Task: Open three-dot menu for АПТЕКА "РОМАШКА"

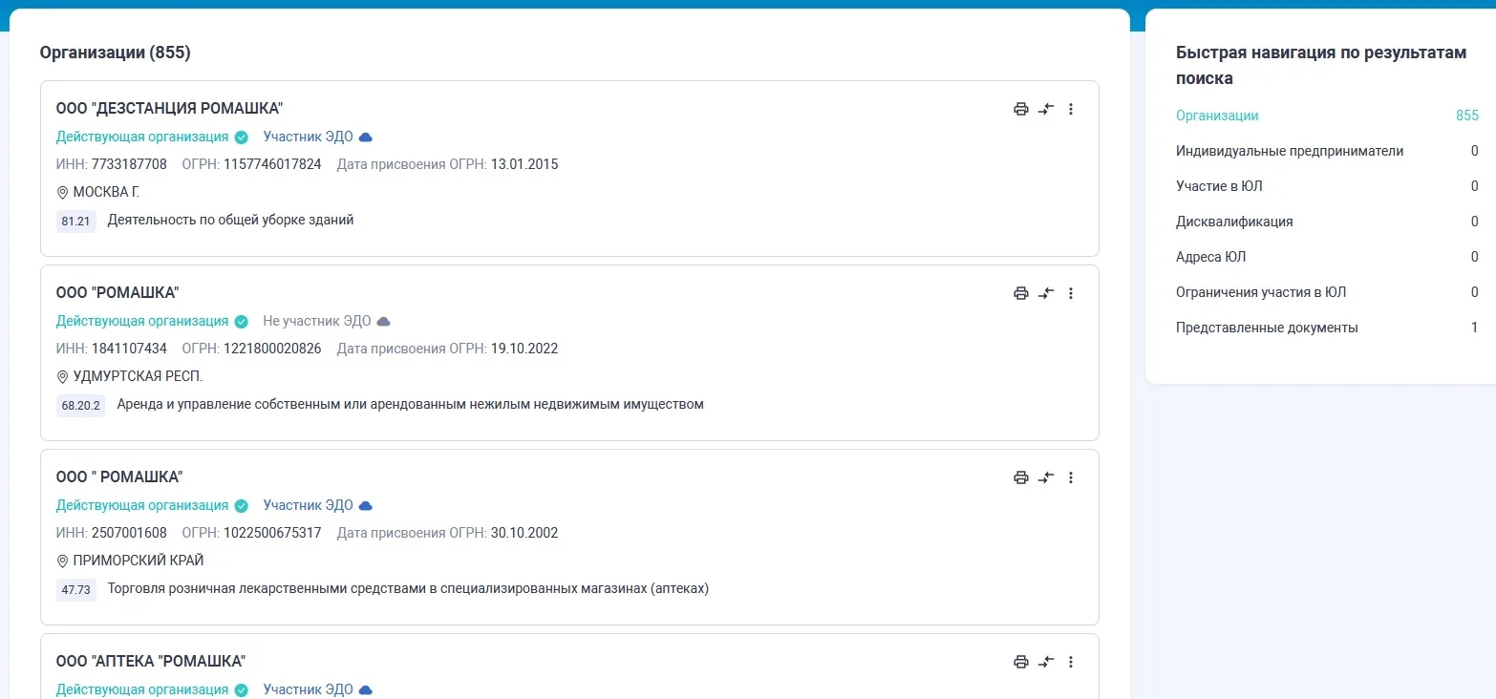Action: (1071, 662)
